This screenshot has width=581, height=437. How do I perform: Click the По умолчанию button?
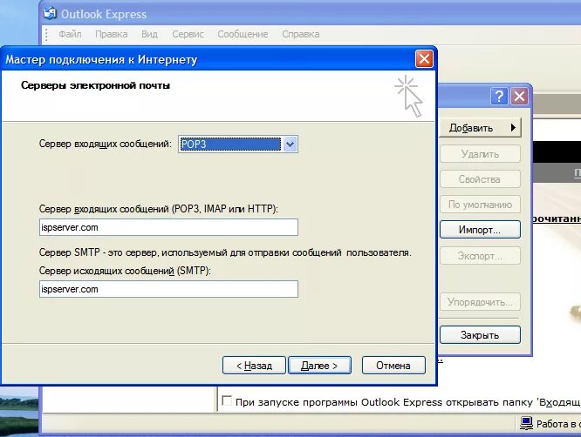480,205
